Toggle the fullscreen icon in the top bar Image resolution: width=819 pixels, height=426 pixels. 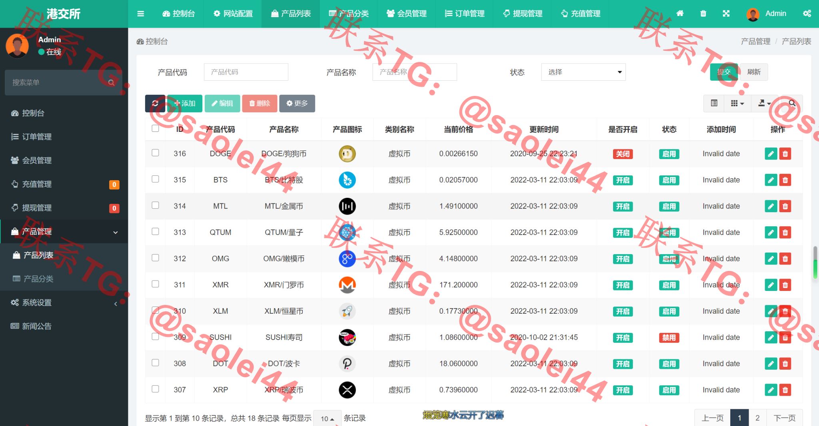coord(726,14)
